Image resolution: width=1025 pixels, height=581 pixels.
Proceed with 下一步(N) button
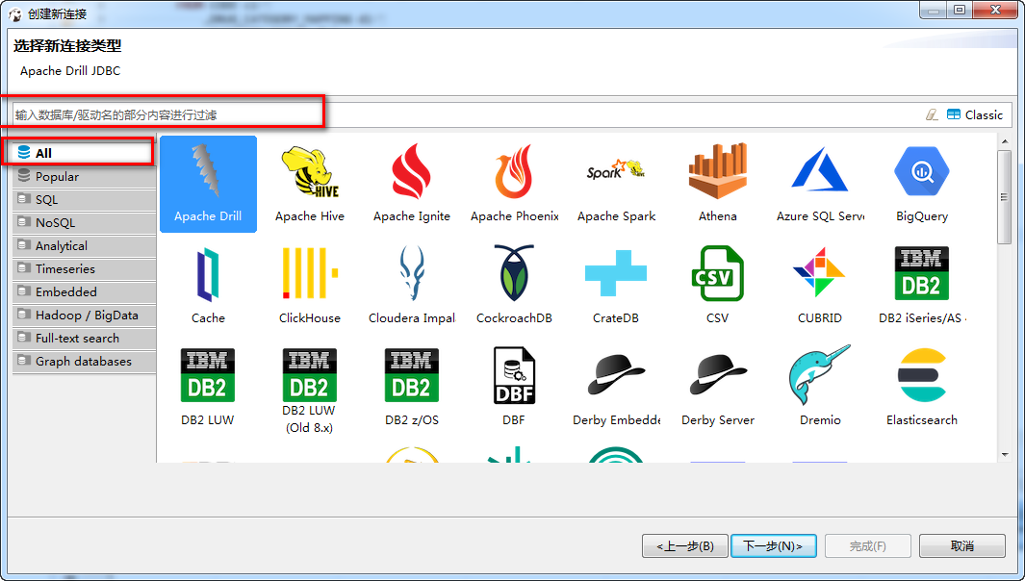(774, 545)
